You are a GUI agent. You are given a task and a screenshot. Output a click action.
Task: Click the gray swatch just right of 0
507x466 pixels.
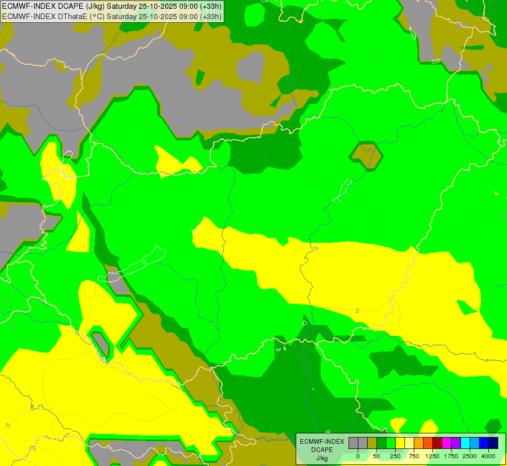point(363,443)
